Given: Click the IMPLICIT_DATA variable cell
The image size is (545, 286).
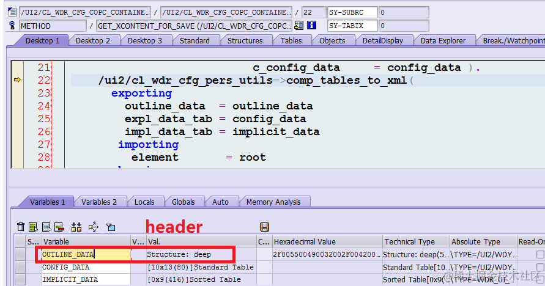Looking at the screenshot, I should (86, 279).
